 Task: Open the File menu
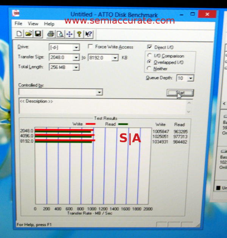pyautogui.click(x=19, y=23)
